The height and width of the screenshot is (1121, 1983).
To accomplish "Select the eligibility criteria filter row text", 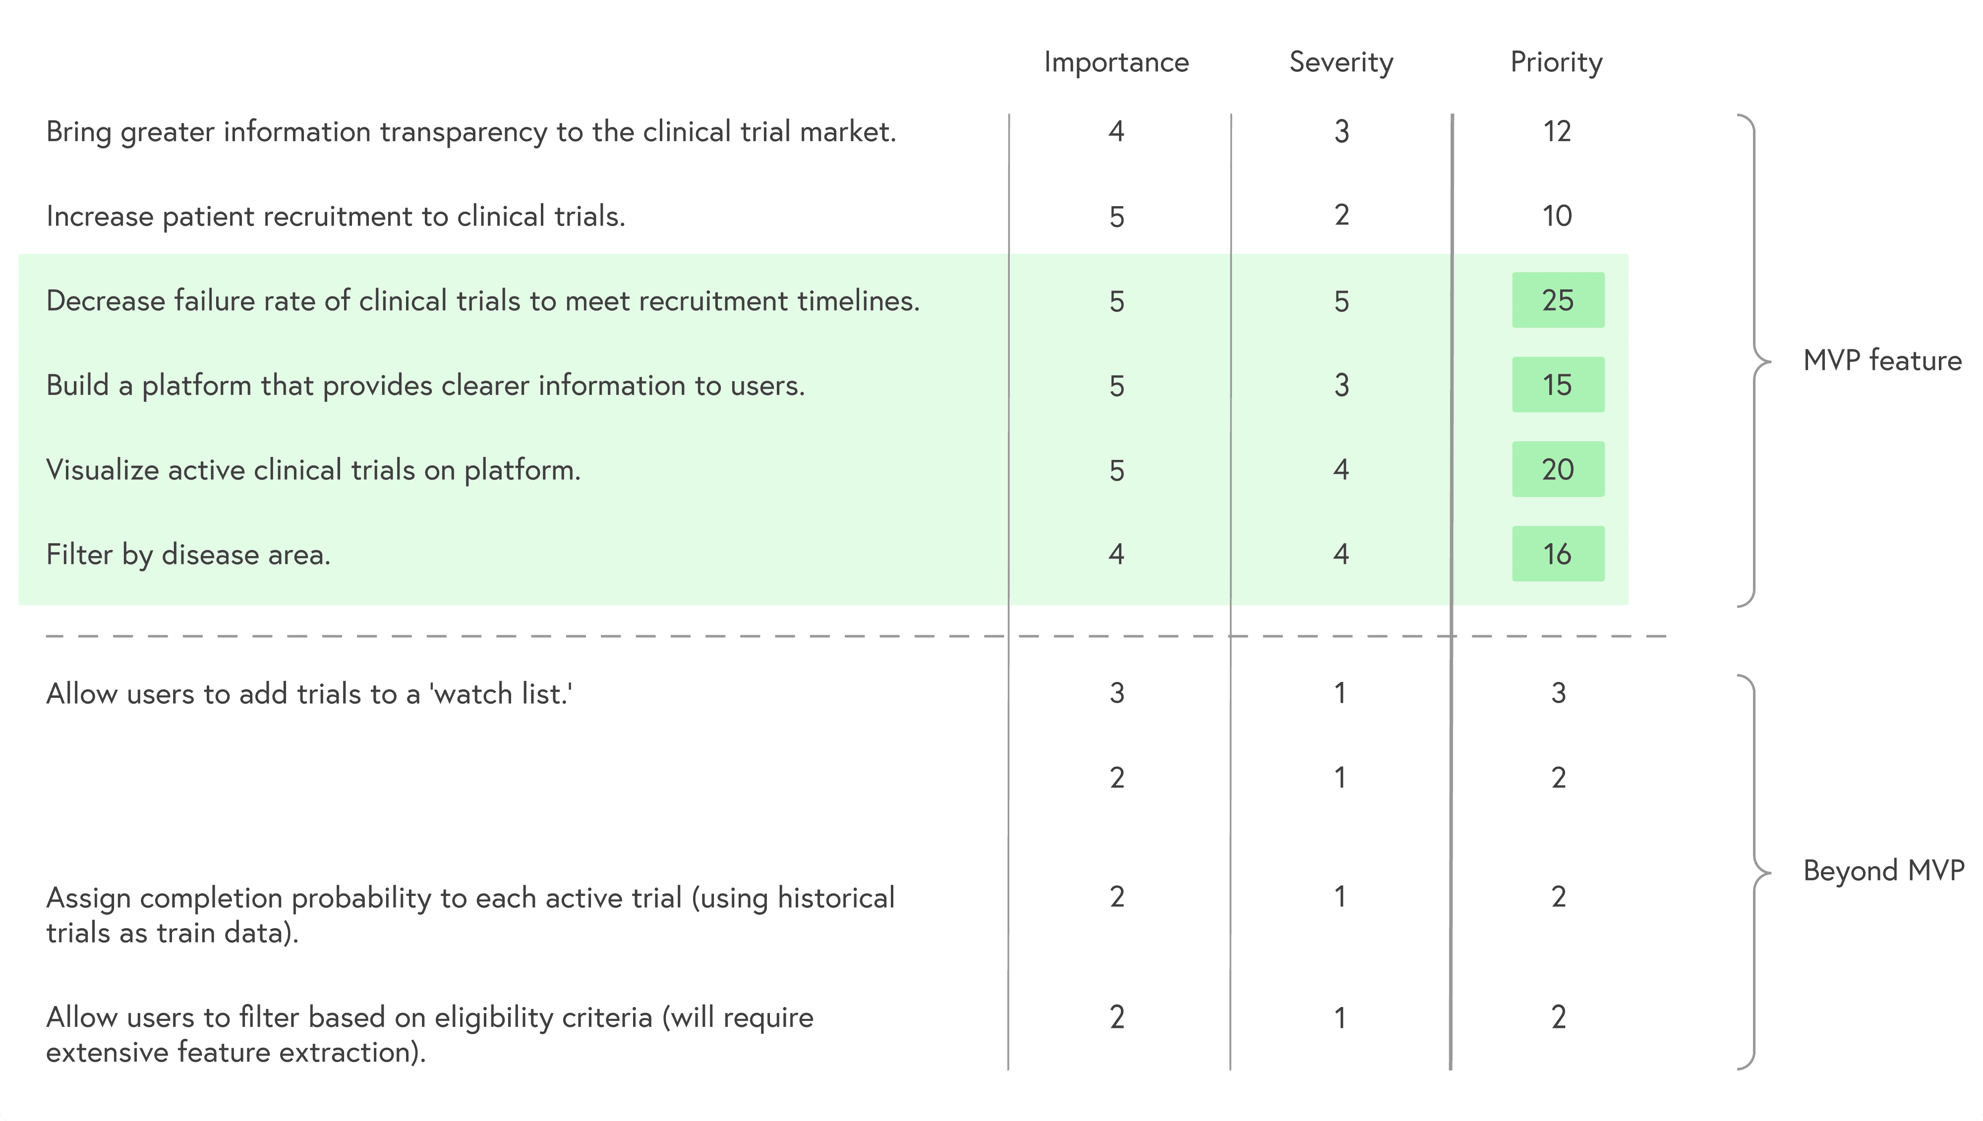I will pos(430,1035).
